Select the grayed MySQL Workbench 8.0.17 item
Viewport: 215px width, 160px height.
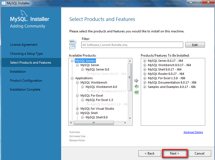(108, 91)
